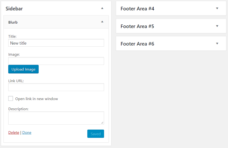Click the Done link
228x148 pixels.
[27, 132]
